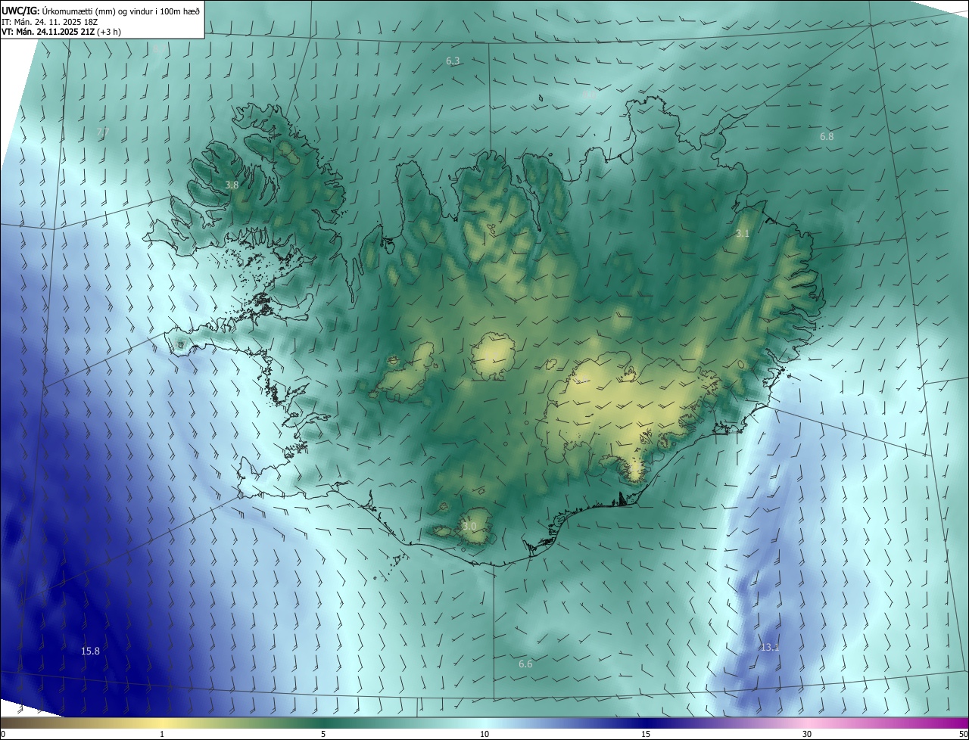The height and width of the screenshot is (740, 969).
Task: Click the colorbar tick label 10
Action: coord(484,735)
